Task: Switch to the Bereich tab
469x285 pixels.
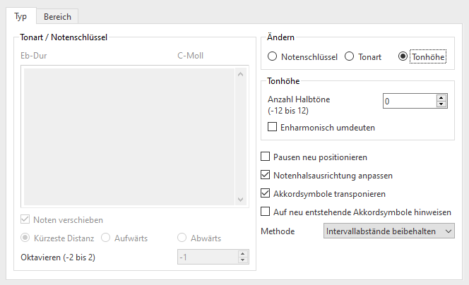Action: point(57,16)
